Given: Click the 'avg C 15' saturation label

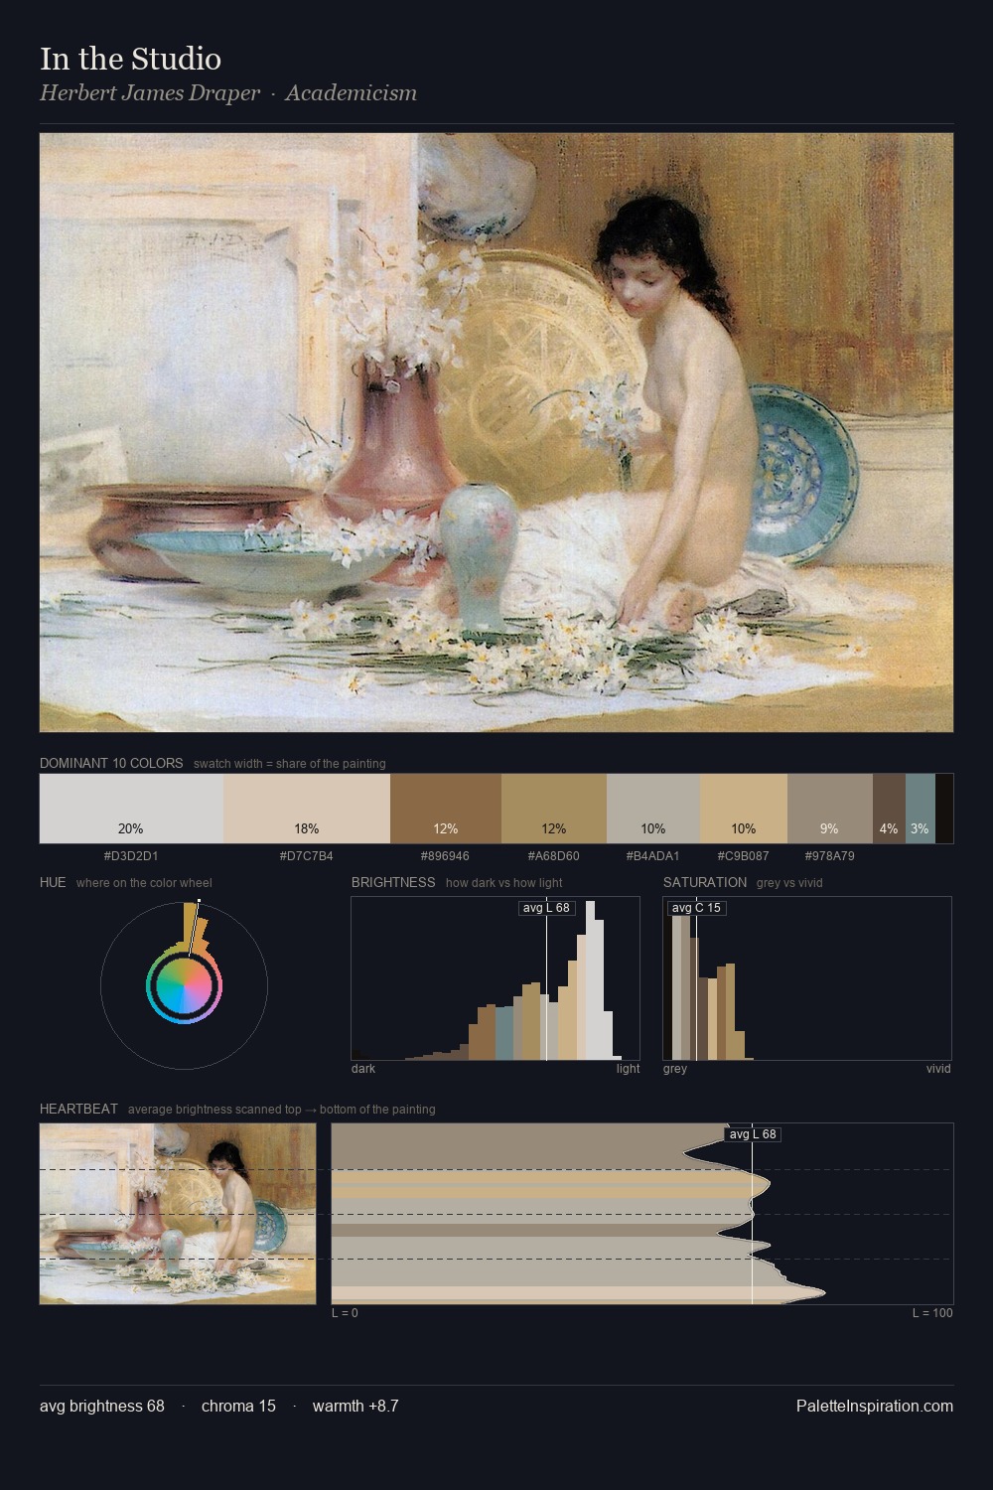Looking at the screenshot, I should click(696, 908).
